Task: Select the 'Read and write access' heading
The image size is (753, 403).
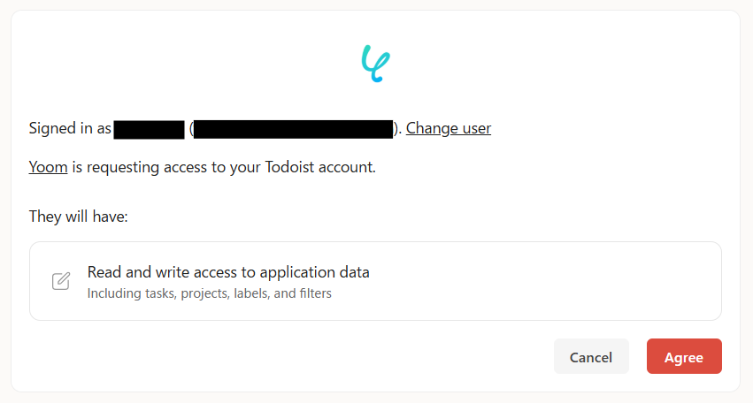Action: (x=228, y=272)
